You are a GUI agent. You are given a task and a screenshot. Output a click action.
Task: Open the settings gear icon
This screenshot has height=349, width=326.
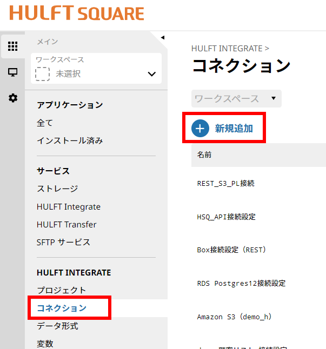pyautogui.click(x=13, y=98)
